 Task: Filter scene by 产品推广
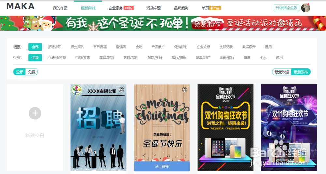tap(158, 47)
